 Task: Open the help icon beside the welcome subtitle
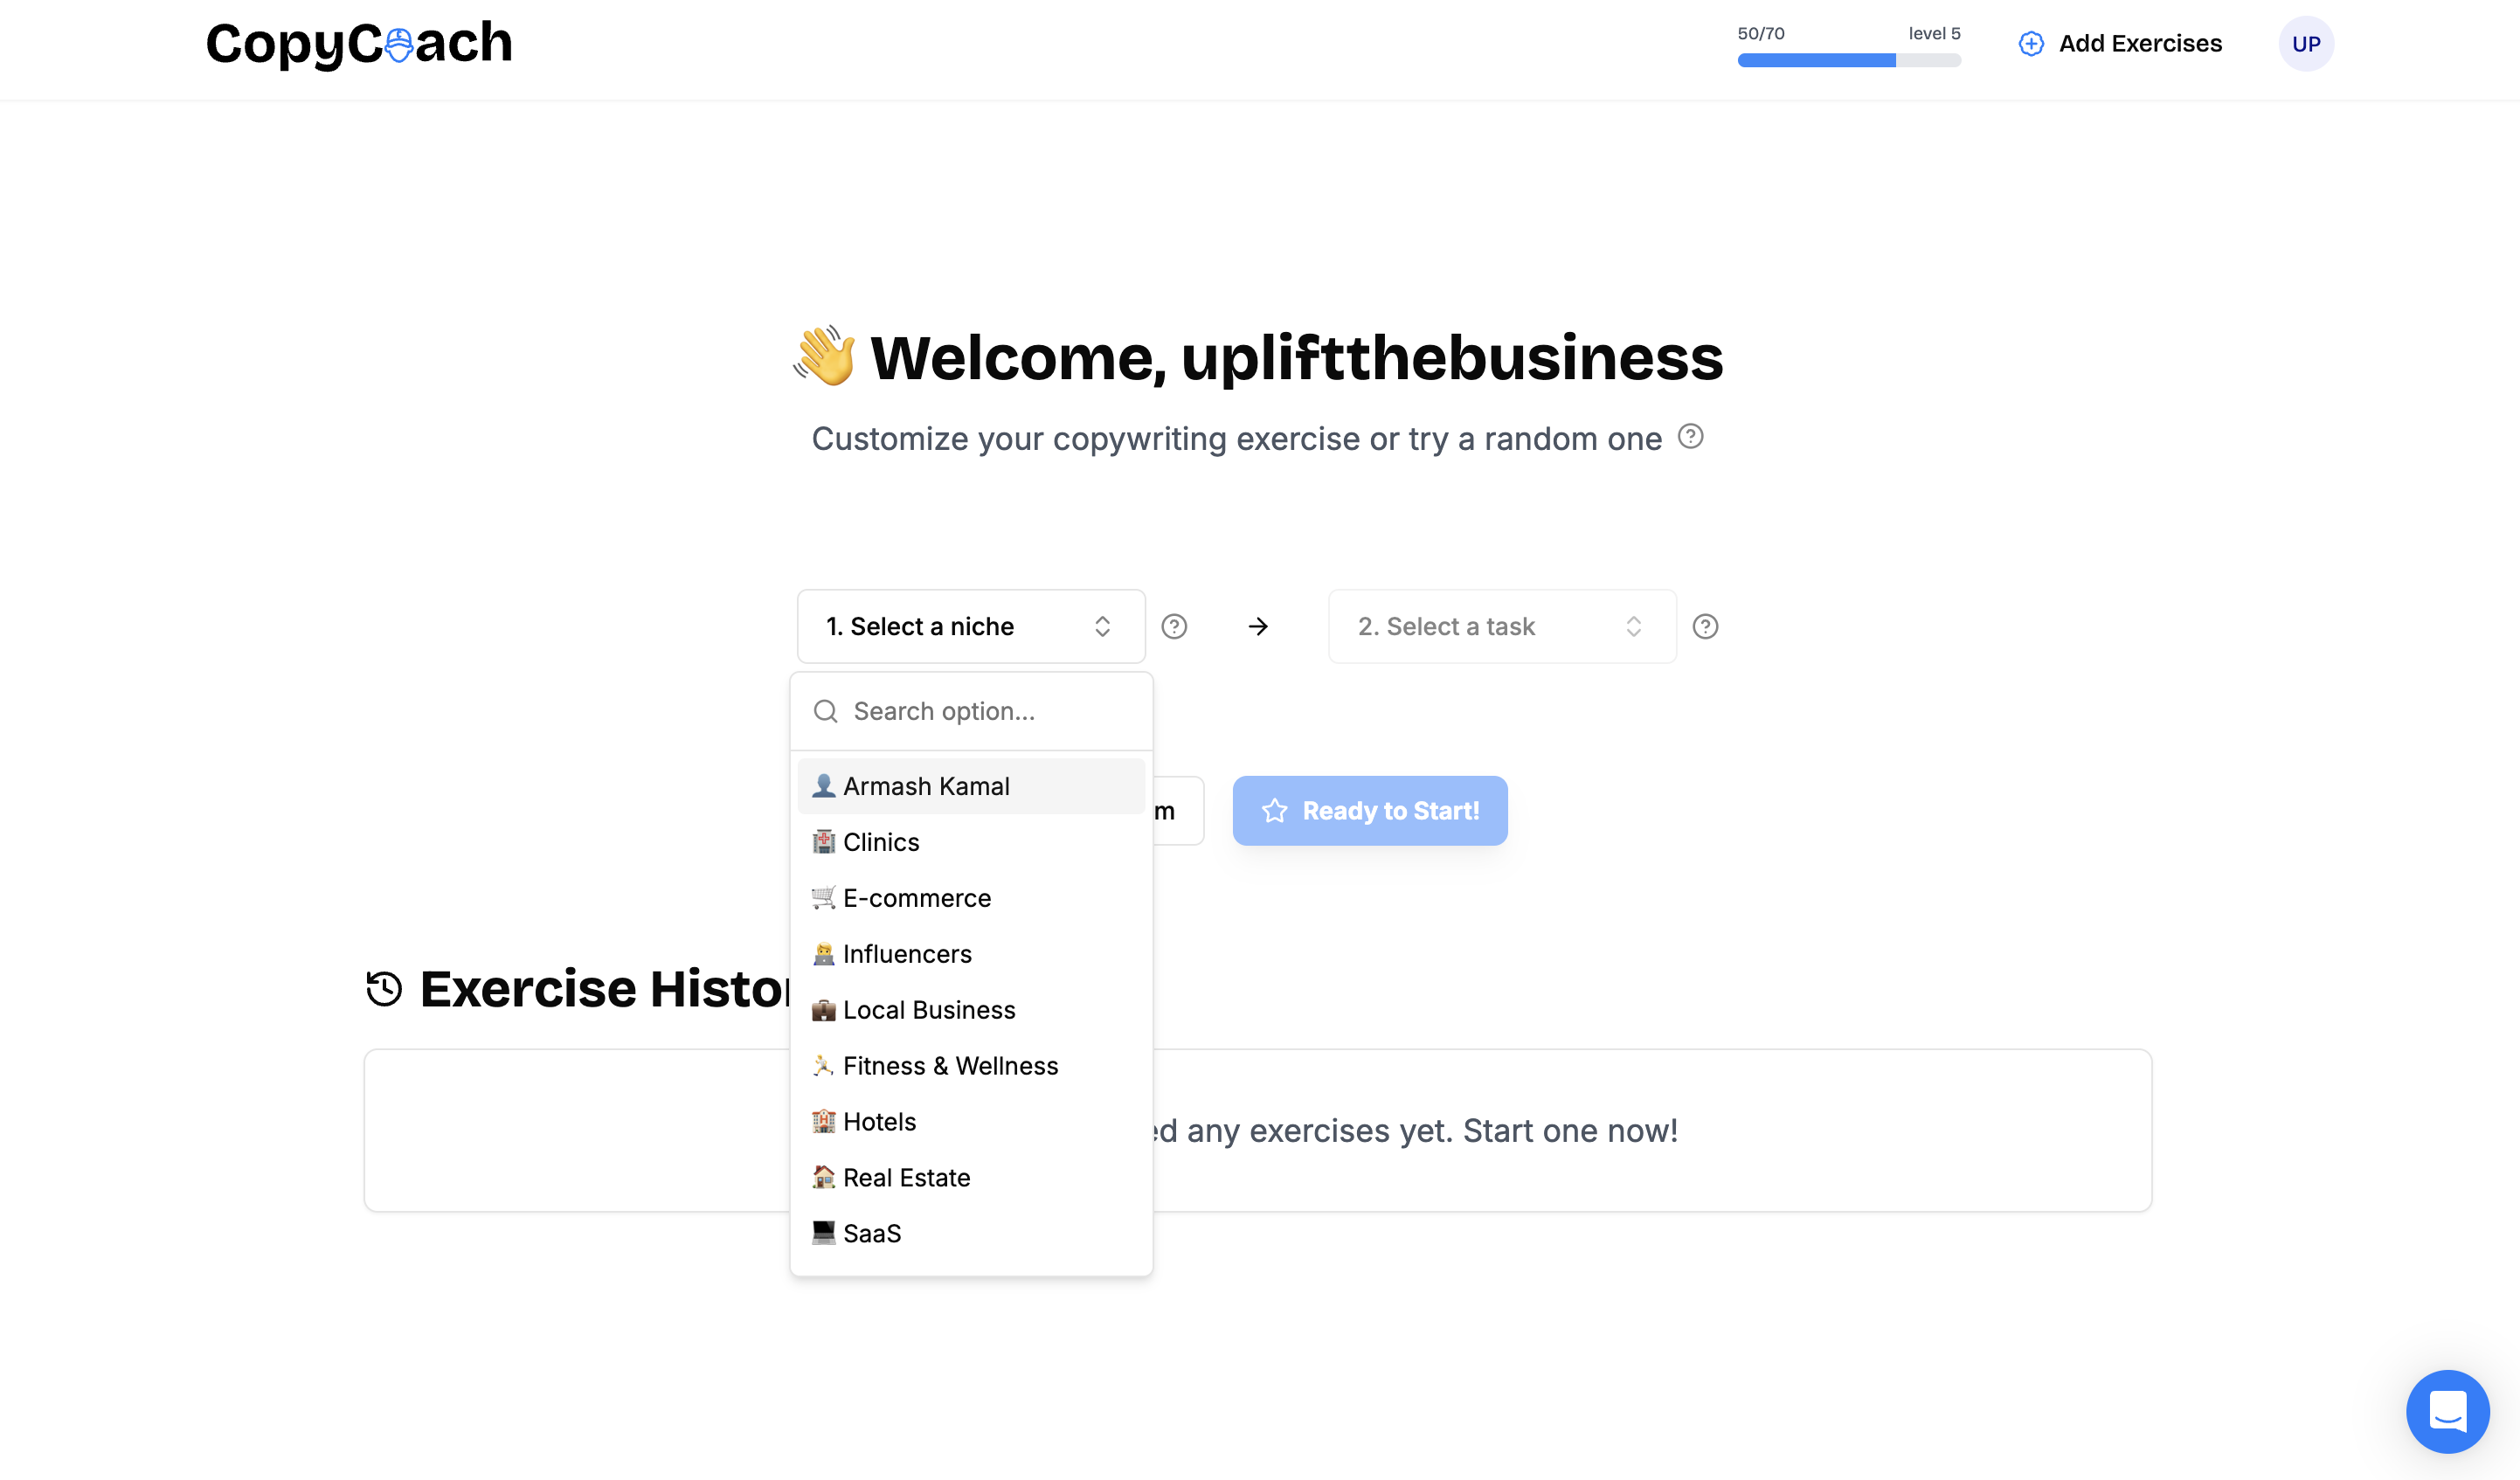[1691, 436]
